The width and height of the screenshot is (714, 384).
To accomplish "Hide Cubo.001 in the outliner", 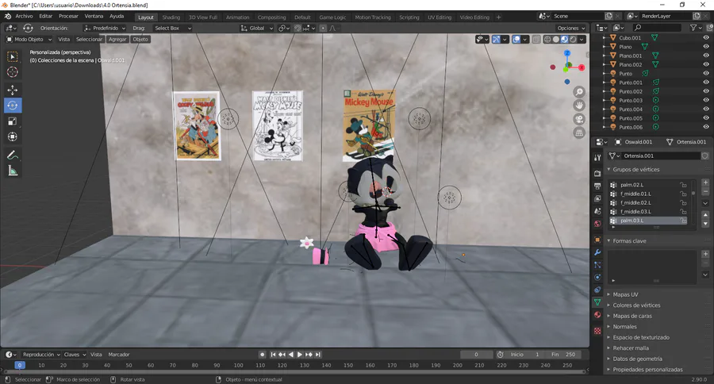I will pyautogui.click(x=706, y=38).
